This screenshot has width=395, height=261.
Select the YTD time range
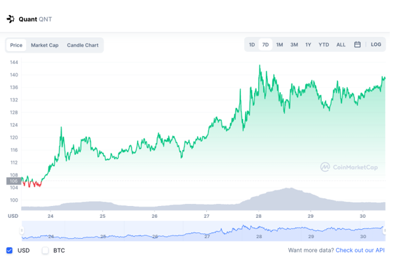coord(324,44)
